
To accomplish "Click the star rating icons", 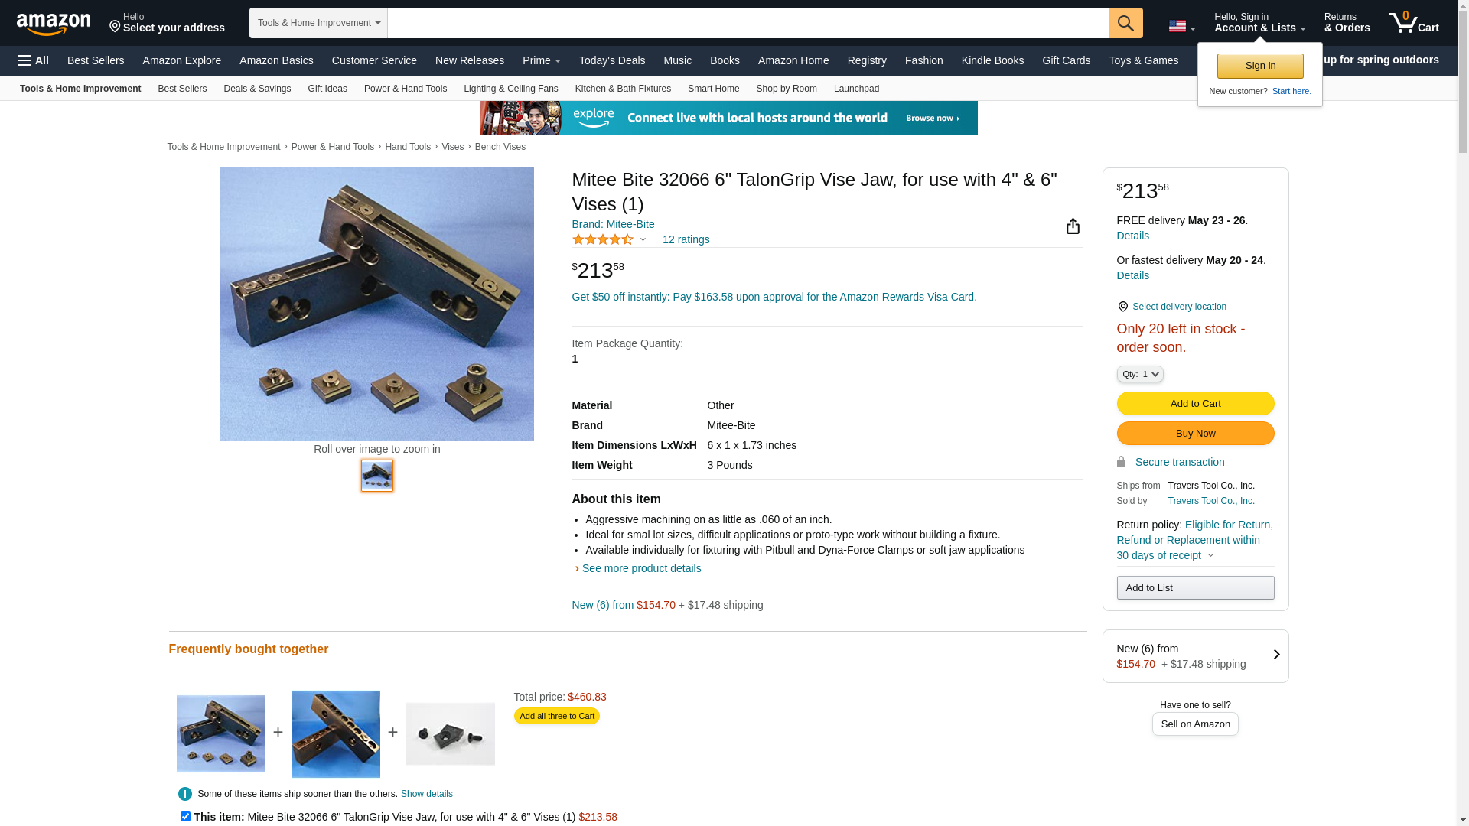I will tap(603, 239).
